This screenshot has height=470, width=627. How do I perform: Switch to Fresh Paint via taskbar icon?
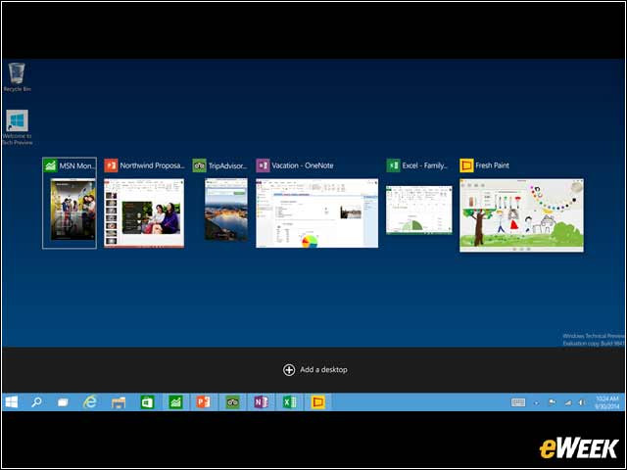click(317, 402)
